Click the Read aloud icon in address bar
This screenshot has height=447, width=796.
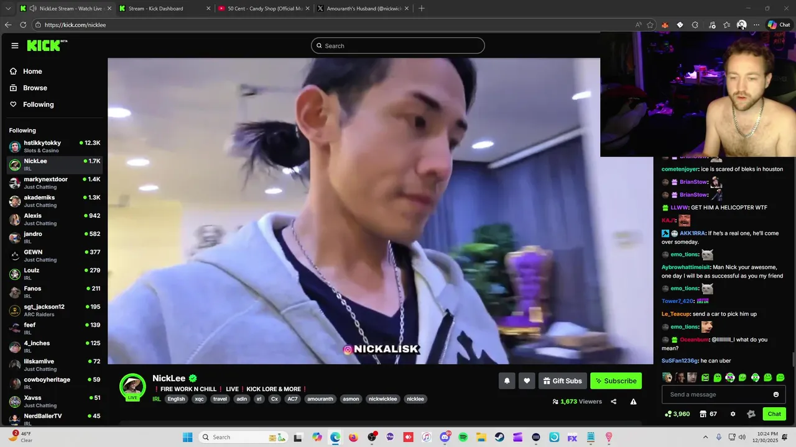638,25
